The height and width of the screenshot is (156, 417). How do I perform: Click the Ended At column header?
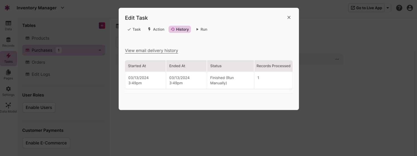(186, 66)
